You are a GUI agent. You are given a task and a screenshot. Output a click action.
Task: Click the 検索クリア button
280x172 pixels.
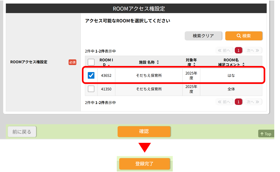(x=203, y=36)
